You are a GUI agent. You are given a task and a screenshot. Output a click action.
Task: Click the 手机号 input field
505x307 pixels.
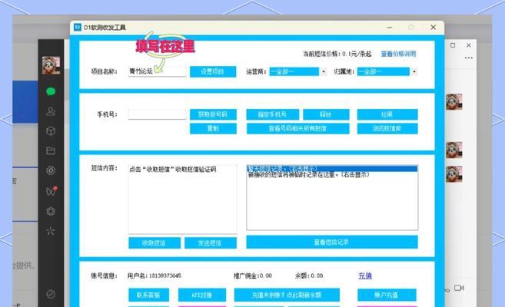(x=157, y=114)
